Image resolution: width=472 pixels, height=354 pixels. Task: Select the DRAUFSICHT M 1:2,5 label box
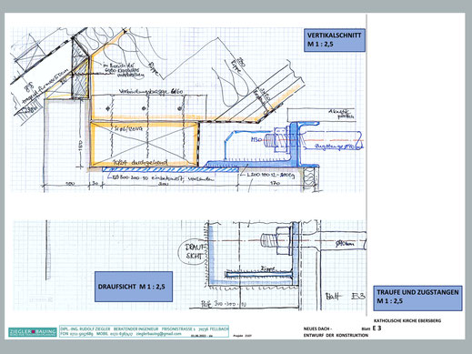[x=134, y=287]
